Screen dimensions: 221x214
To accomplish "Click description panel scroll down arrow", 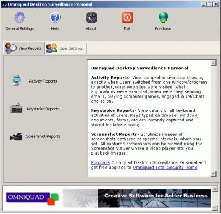I will pyautogui.click(x=213, y=174).
